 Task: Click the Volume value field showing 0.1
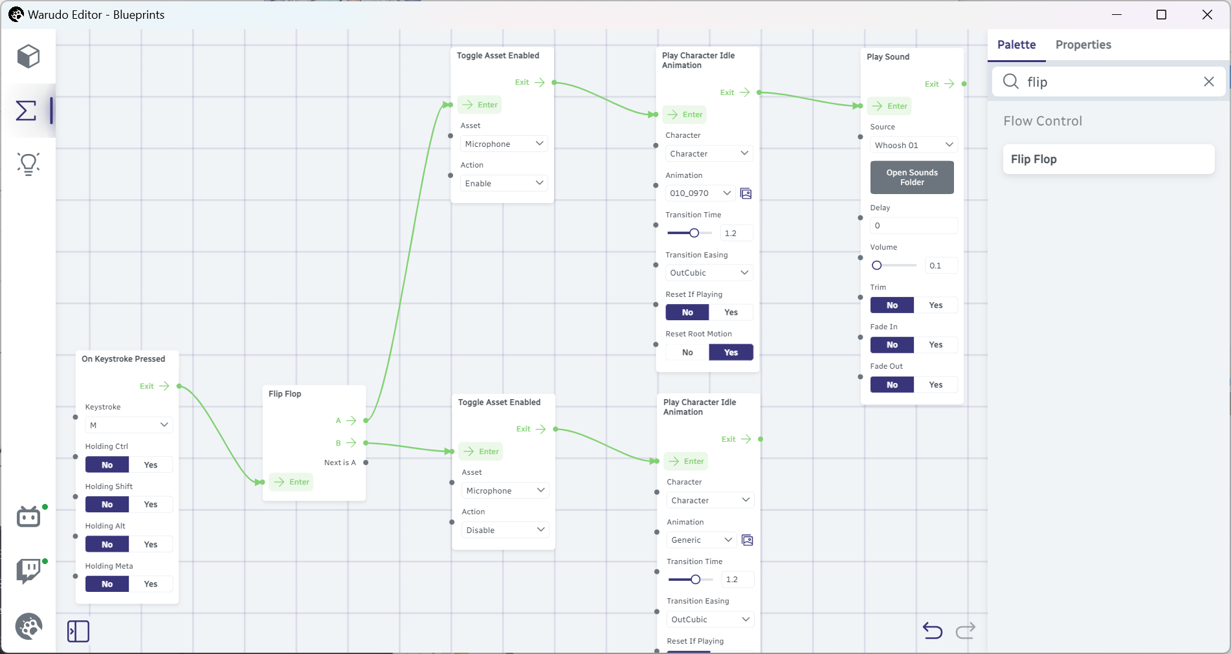pyautogui.click(x=941, y=266)
